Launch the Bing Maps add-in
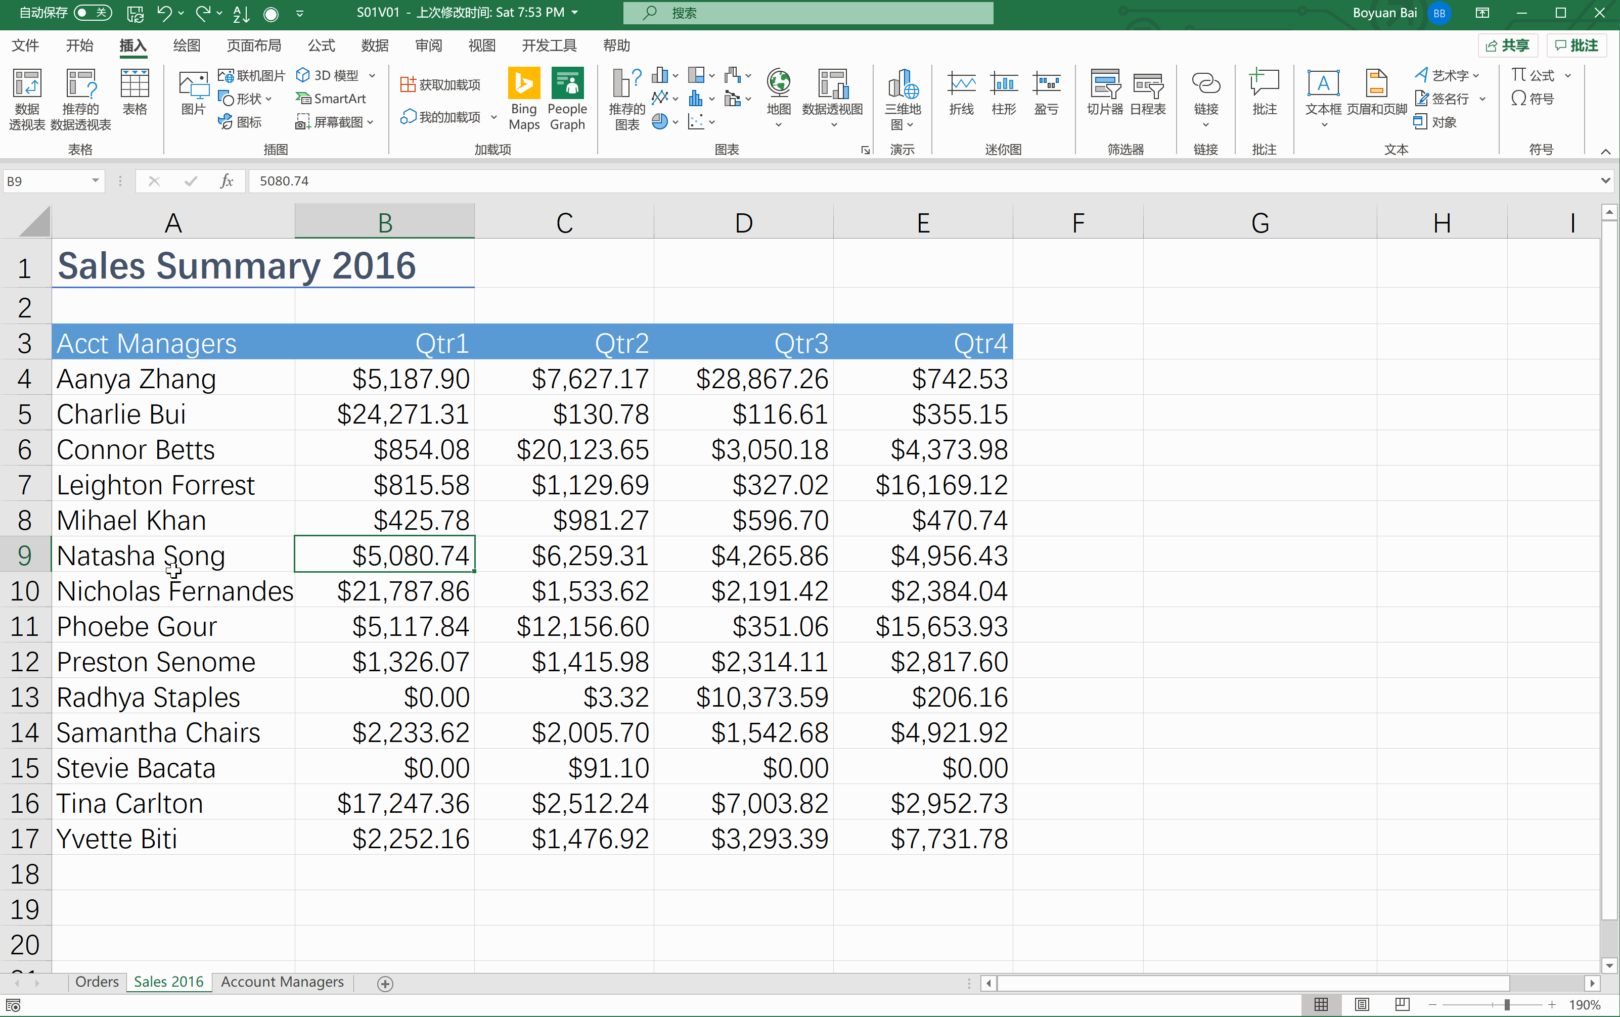 pyautogui.click(x=524, y=99)
